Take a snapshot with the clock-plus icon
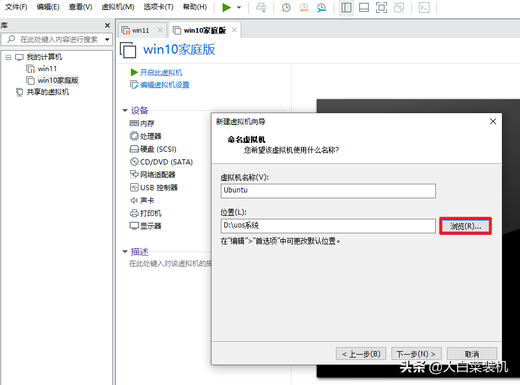The image size is (520, 385). tap(286, 8)
